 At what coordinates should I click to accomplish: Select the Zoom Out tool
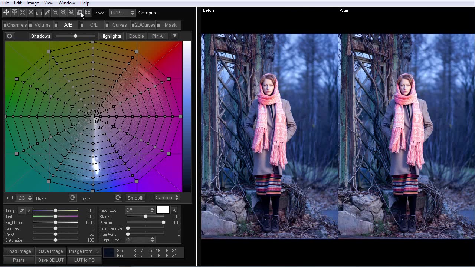click(x=63, y=13)
